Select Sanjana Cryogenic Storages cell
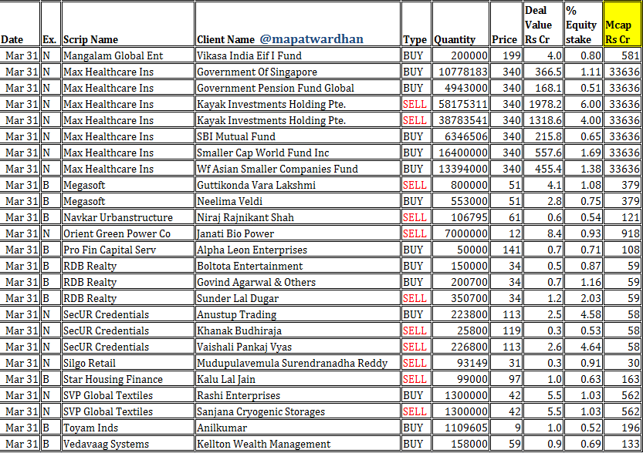Screen dimensions: 643x453 tap(298, 411)
